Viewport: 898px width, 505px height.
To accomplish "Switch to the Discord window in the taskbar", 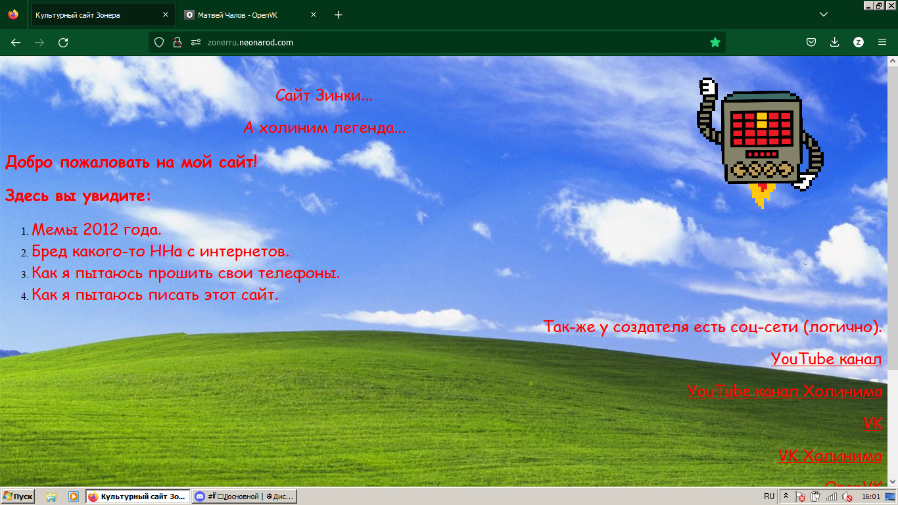I will pos(245,496).
